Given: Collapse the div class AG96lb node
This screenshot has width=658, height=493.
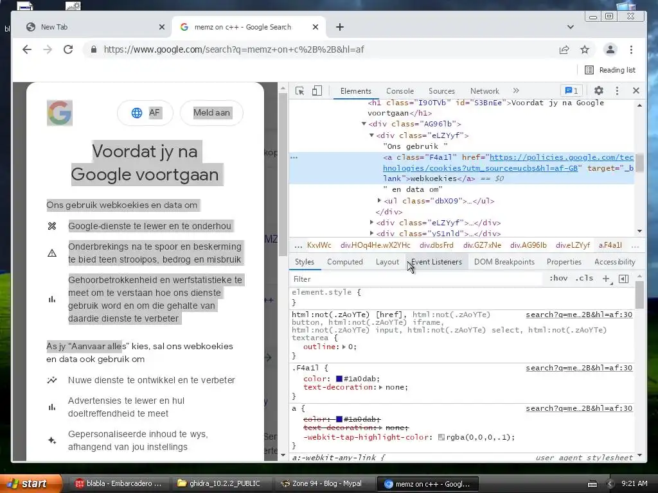Looking at the screenshot, I should 364,124.
